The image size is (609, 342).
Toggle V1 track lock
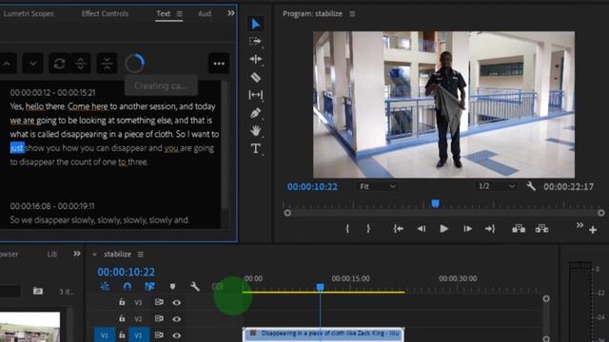click(122, 335)
